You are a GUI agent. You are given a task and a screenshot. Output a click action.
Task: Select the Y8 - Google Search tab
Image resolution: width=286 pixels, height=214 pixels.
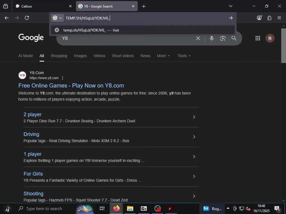coord(107,6)
